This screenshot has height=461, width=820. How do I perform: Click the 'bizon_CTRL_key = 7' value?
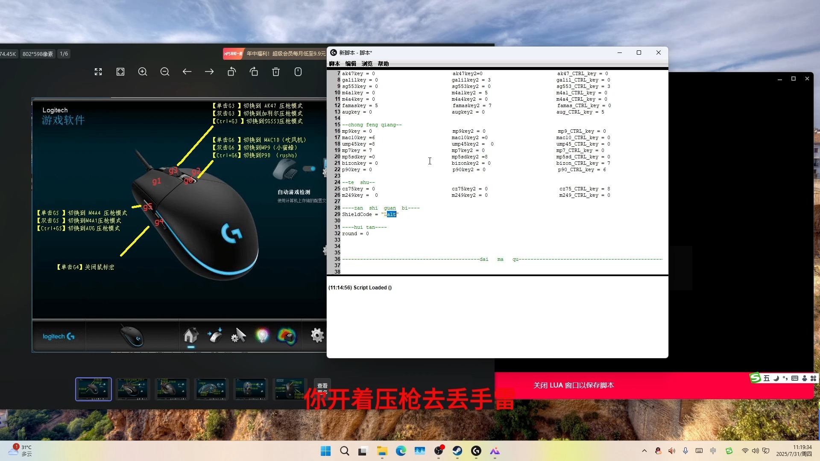click(x=583, y=163)
